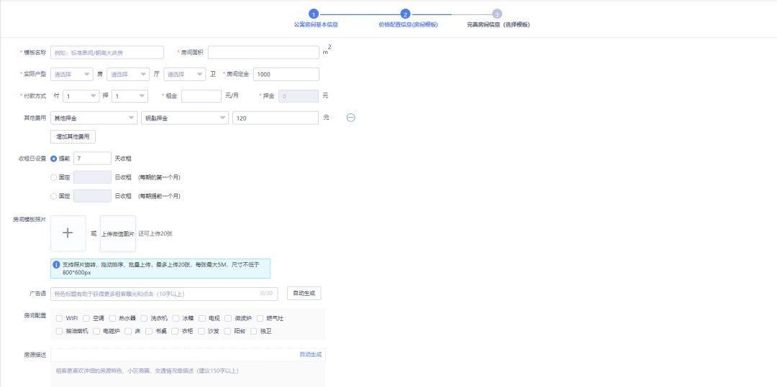Tick the 抽油烟机 checkbox
The width and height of the screenshot is (777, 387).
coord(60,331)
